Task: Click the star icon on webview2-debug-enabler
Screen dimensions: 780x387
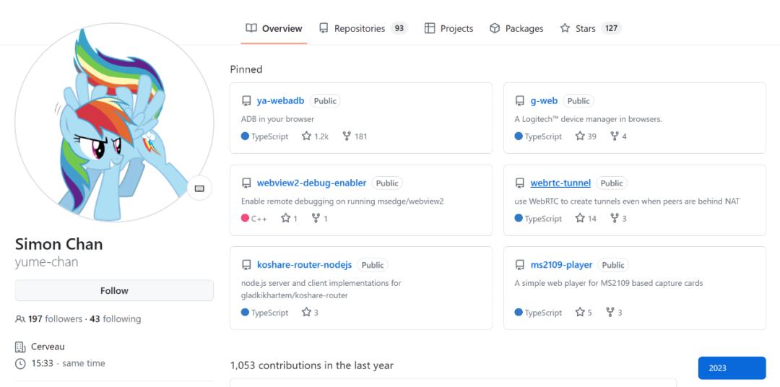Action: (x=285, y=219)
